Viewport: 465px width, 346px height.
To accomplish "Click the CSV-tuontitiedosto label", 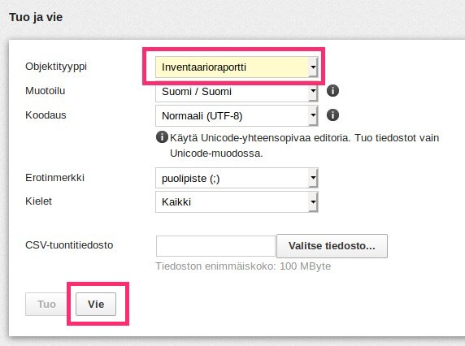I will (x=69, y=245).
